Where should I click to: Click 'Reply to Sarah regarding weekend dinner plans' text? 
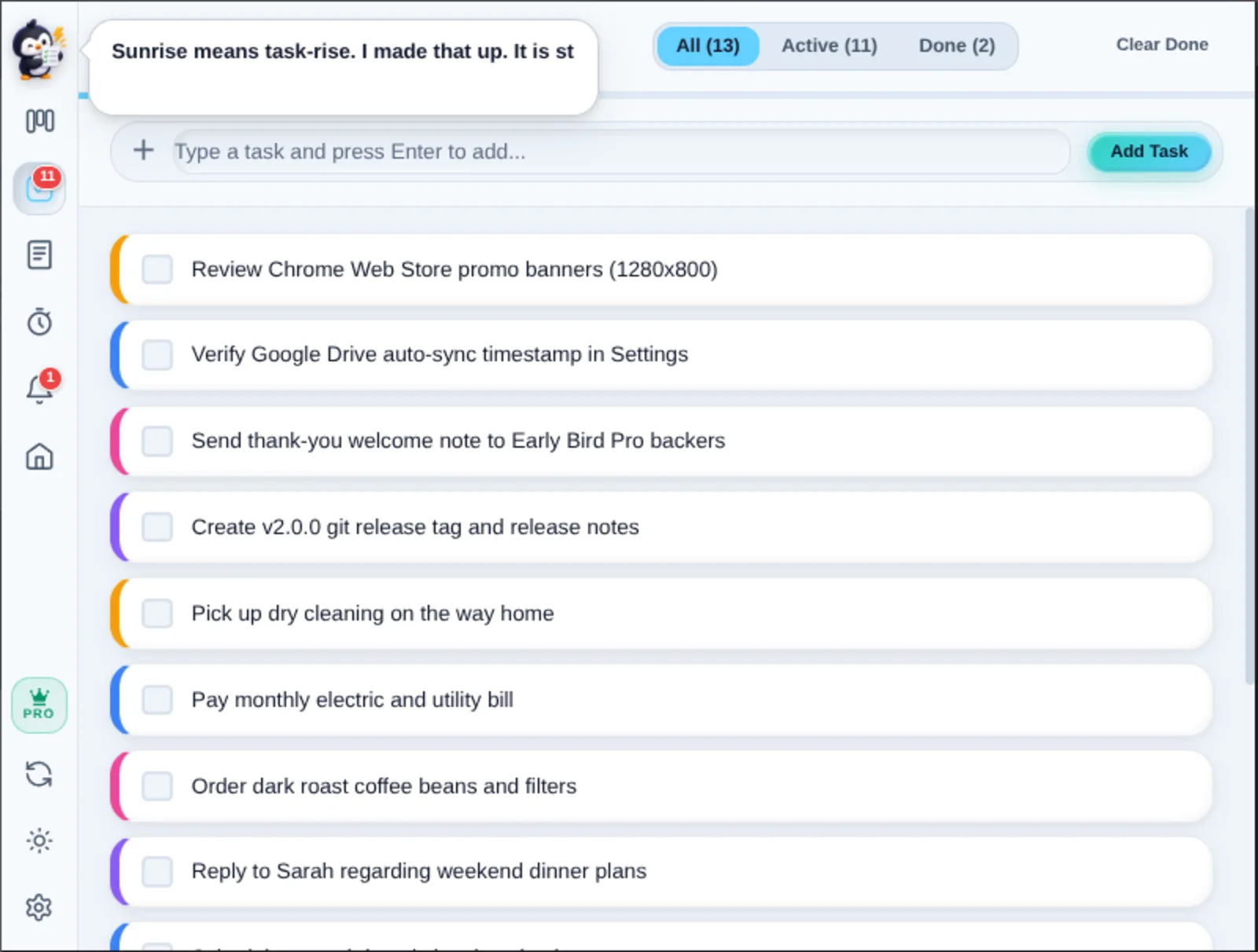[419, 871]
